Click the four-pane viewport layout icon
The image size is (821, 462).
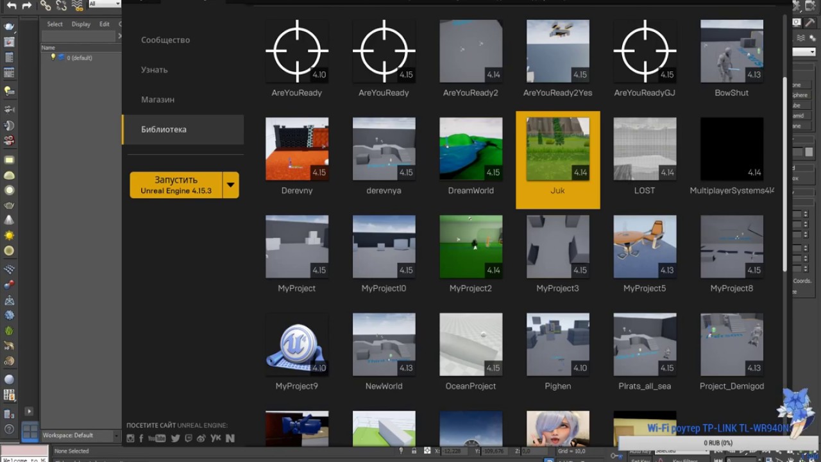(x=30, y=431)
